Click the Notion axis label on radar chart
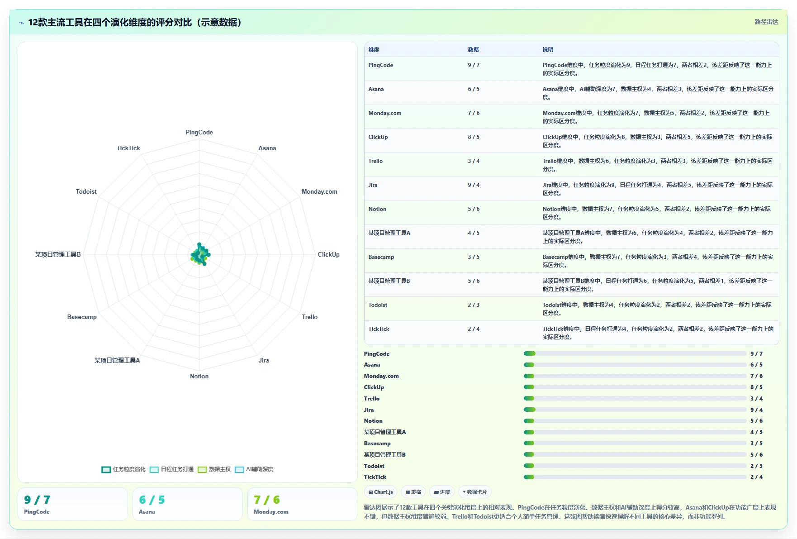This screenshot has width=797, height=539. point(199,376)
